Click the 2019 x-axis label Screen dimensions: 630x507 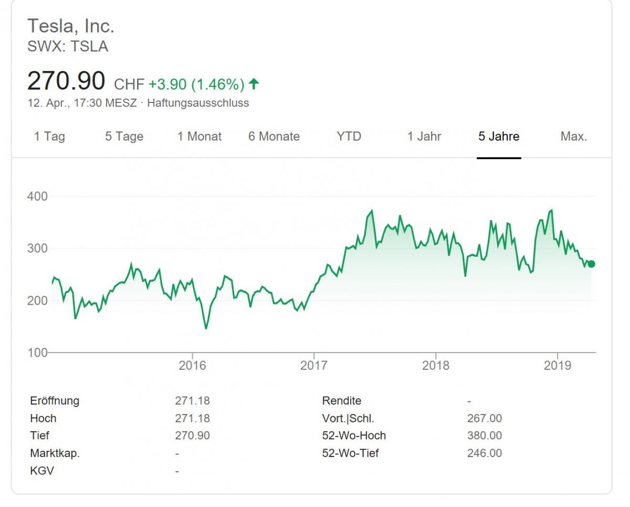(558, 366)
